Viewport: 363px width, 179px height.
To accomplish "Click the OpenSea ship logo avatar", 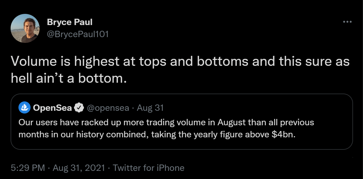I will [24, 108].
